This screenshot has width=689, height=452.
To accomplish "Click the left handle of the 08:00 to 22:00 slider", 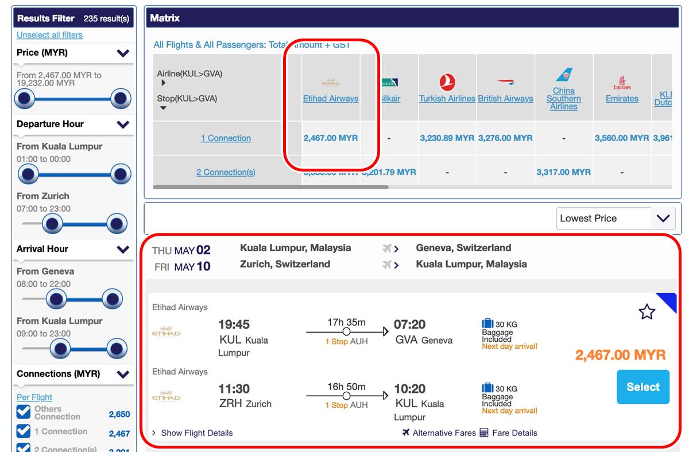I will (56, 299).
